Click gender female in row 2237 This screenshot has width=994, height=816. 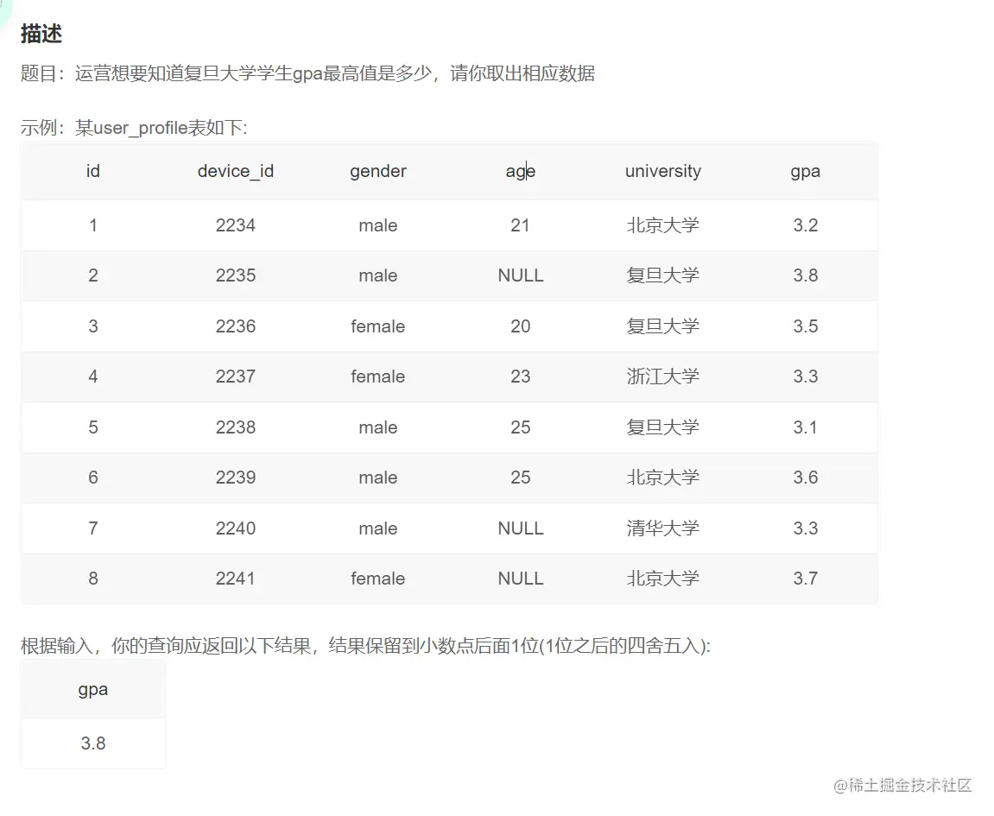(x=377, y=376)
